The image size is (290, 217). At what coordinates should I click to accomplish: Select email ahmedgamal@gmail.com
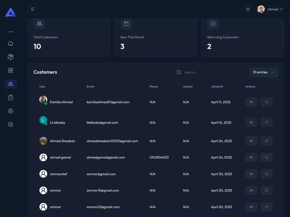(x=106, y=157)
